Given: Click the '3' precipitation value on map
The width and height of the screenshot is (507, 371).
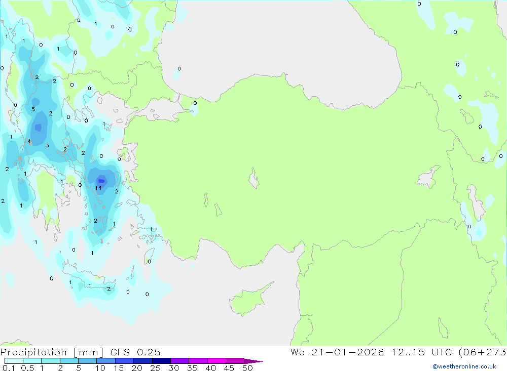Looking at the screenshot, I should click(47, 146).
